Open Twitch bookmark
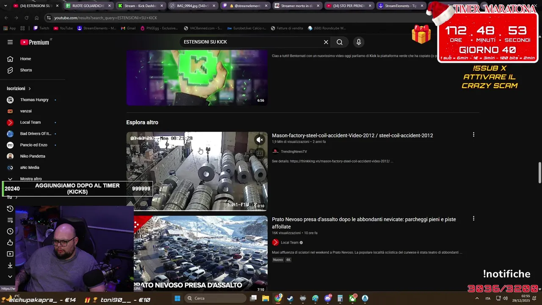The image size is (542, 305). tap(41, 28)
